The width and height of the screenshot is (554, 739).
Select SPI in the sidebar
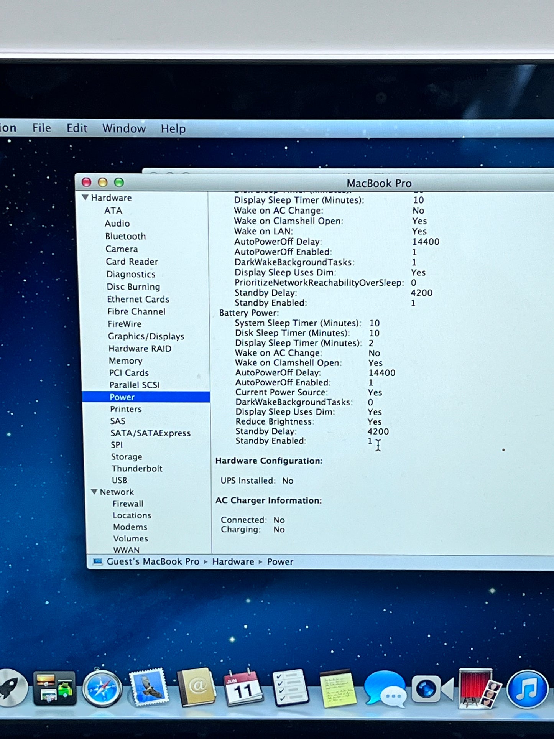[x=117, y=445]
